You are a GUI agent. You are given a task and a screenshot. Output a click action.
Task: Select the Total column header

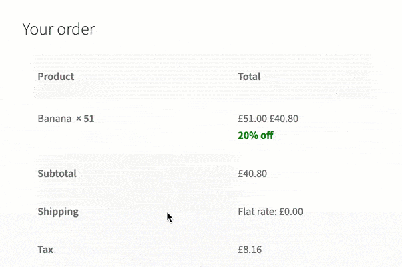249,77
